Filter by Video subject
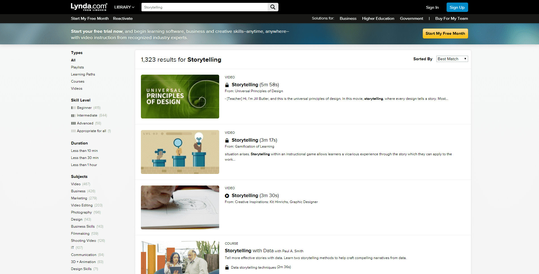This screenshot has height=274, width=539. 76,184
